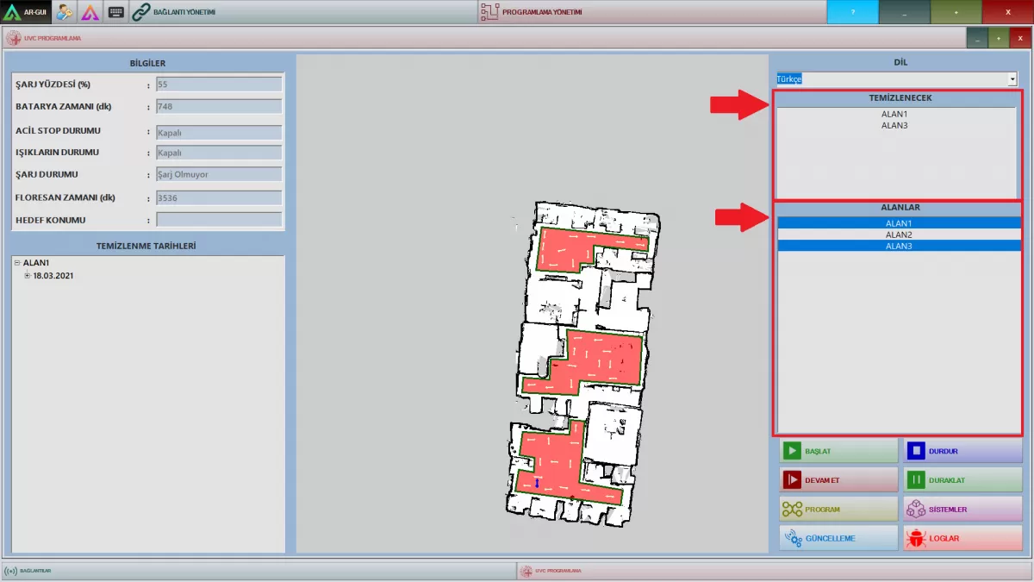Open the Türkçe language dropdown
Screen dimensions: 1034x582
1012,78
